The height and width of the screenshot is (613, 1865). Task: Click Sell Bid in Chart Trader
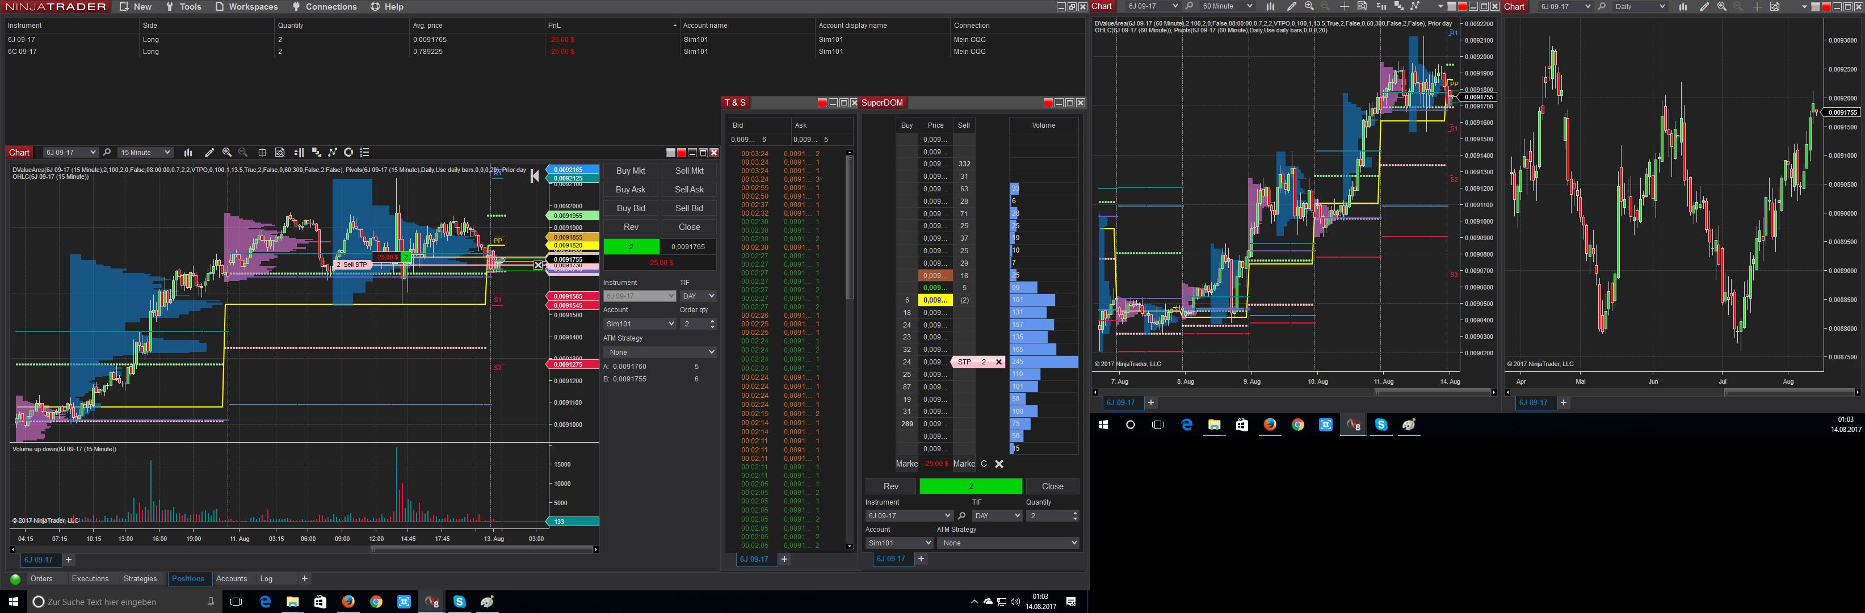689,208
